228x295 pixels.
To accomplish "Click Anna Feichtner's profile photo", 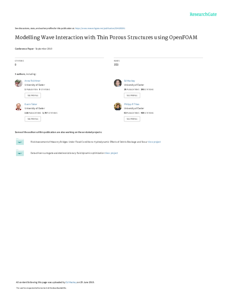I will 18,83.
